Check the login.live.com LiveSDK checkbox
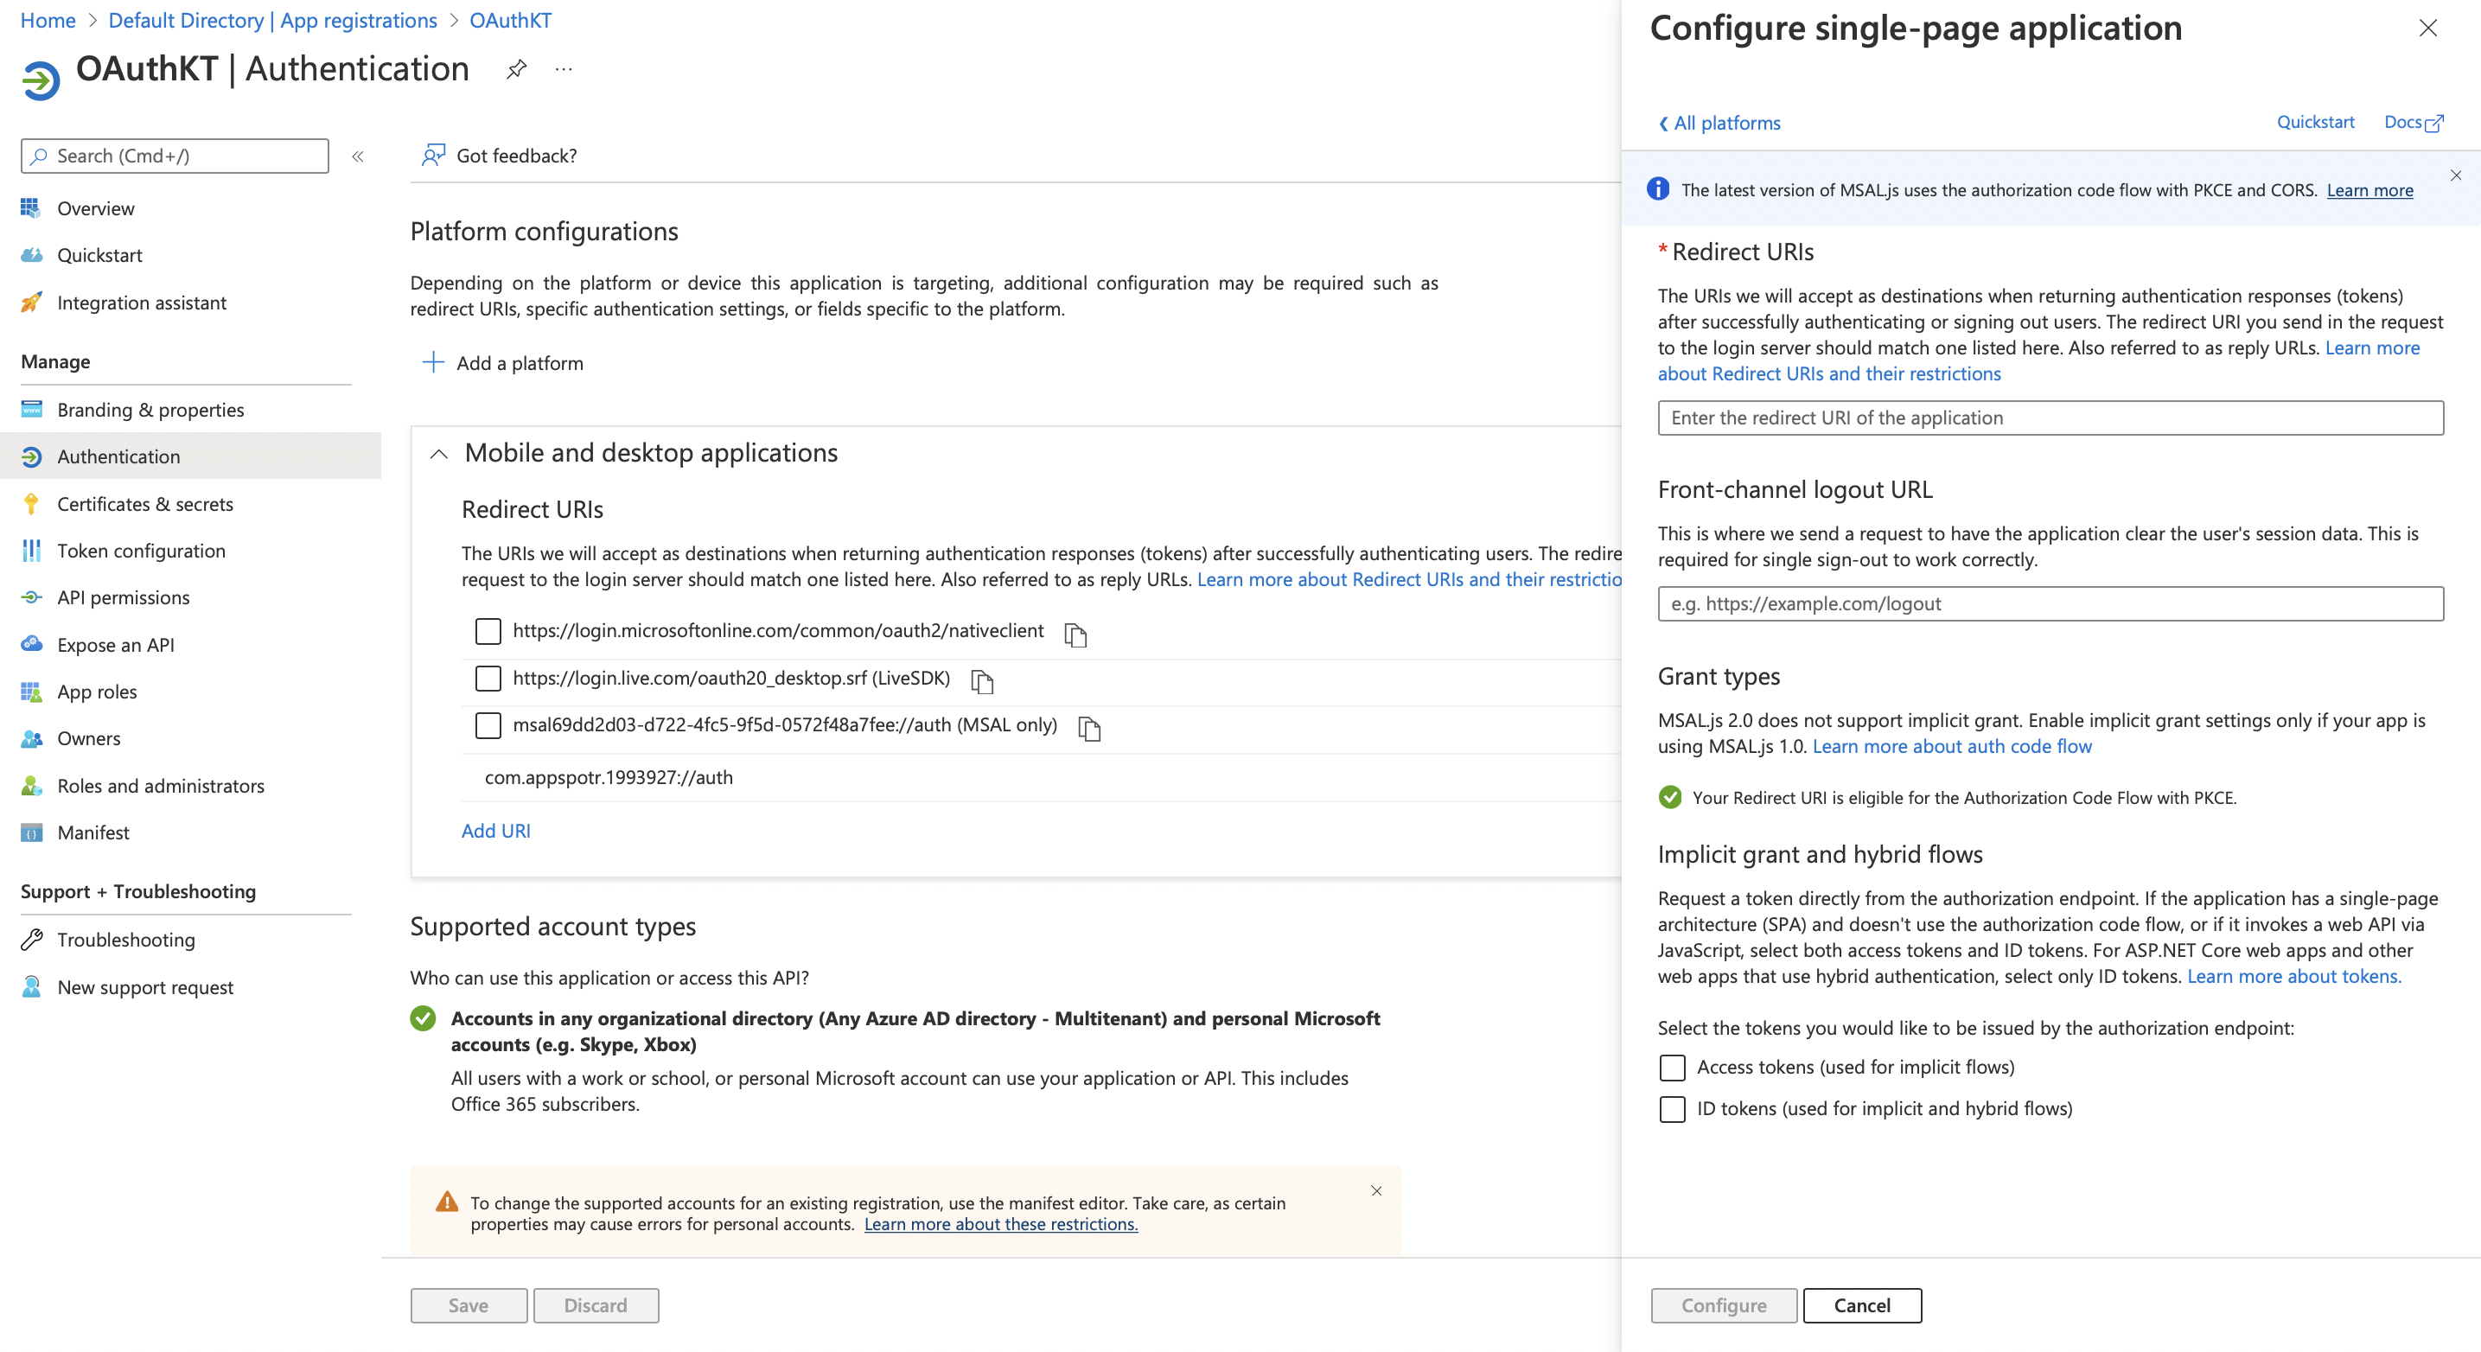2481x1352 pixels. 488,678
